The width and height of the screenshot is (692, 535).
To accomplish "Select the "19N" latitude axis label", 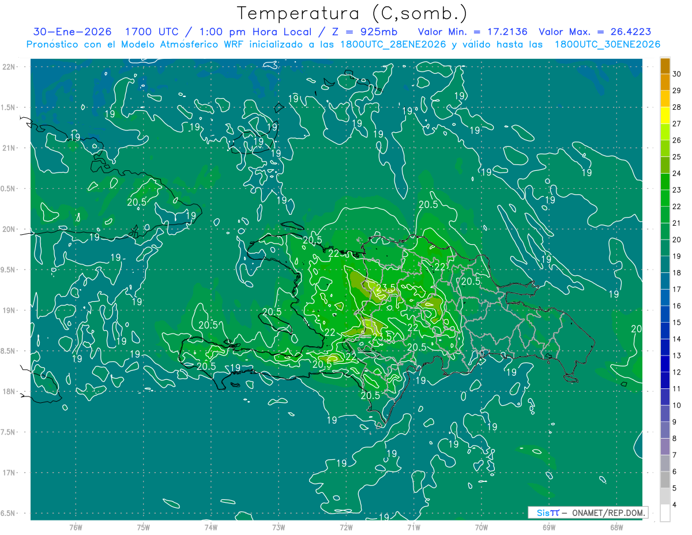I will point(10,310).
